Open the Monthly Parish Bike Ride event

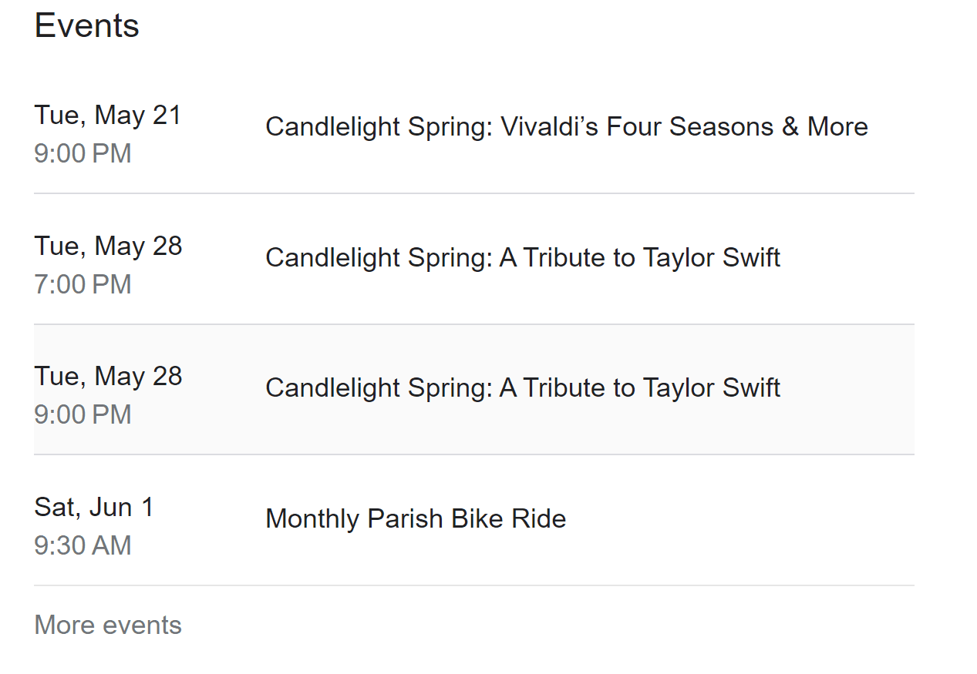(x=416, y=518)
